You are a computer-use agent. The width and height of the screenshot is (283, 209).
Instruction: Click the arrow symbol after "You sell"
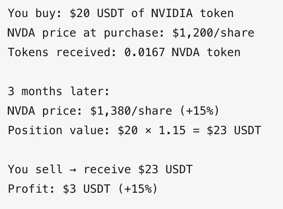point(73,170)
